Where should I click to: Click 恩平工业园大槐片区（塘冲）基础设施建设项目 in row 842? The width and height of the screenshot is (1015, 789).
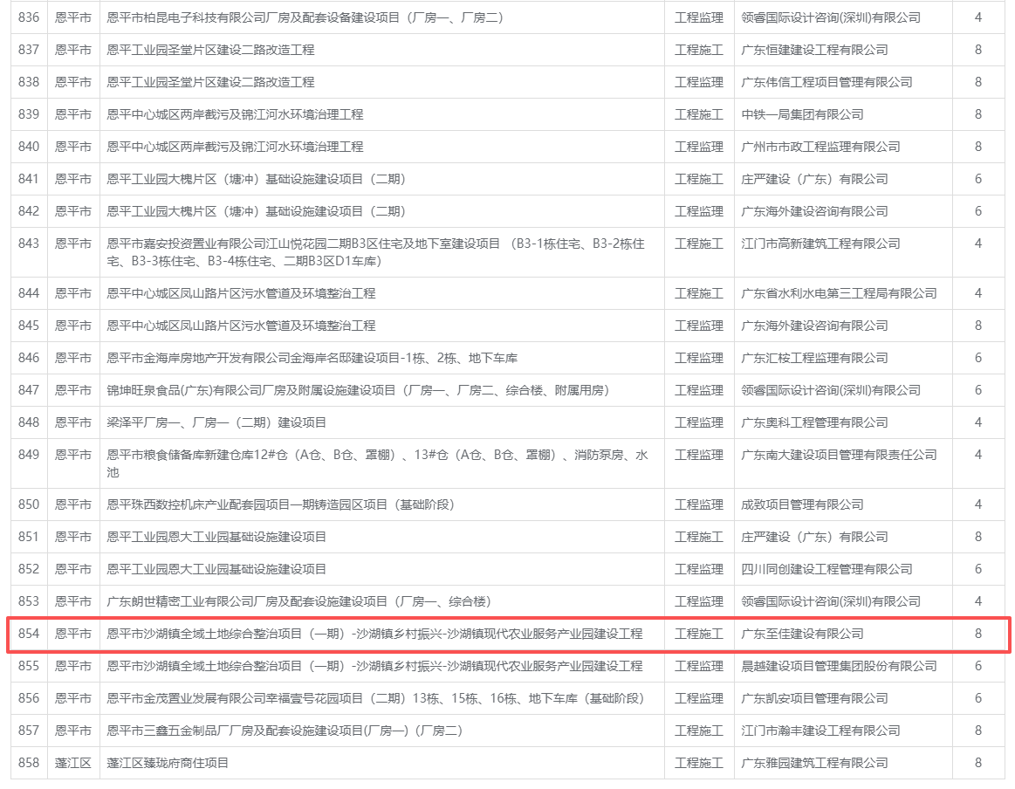[x=257, y=212]
